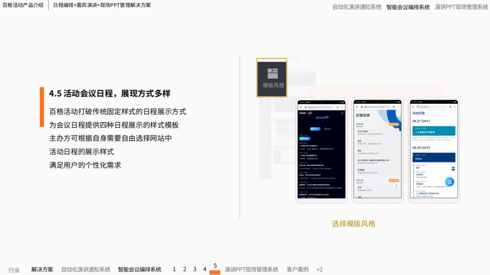Open 自动化演讲通知系统 in top navigation
490x275 pixels.
coord(357,7)
